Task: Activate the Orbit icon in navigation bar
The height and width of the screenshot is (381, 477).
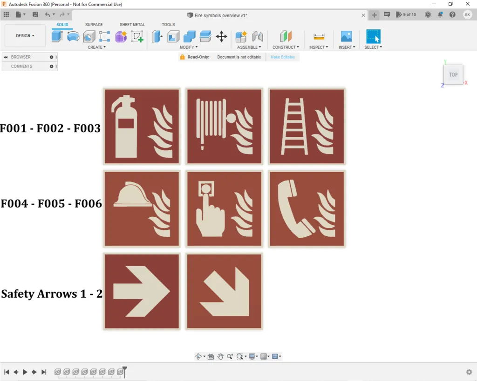Action: click(198, 356)
